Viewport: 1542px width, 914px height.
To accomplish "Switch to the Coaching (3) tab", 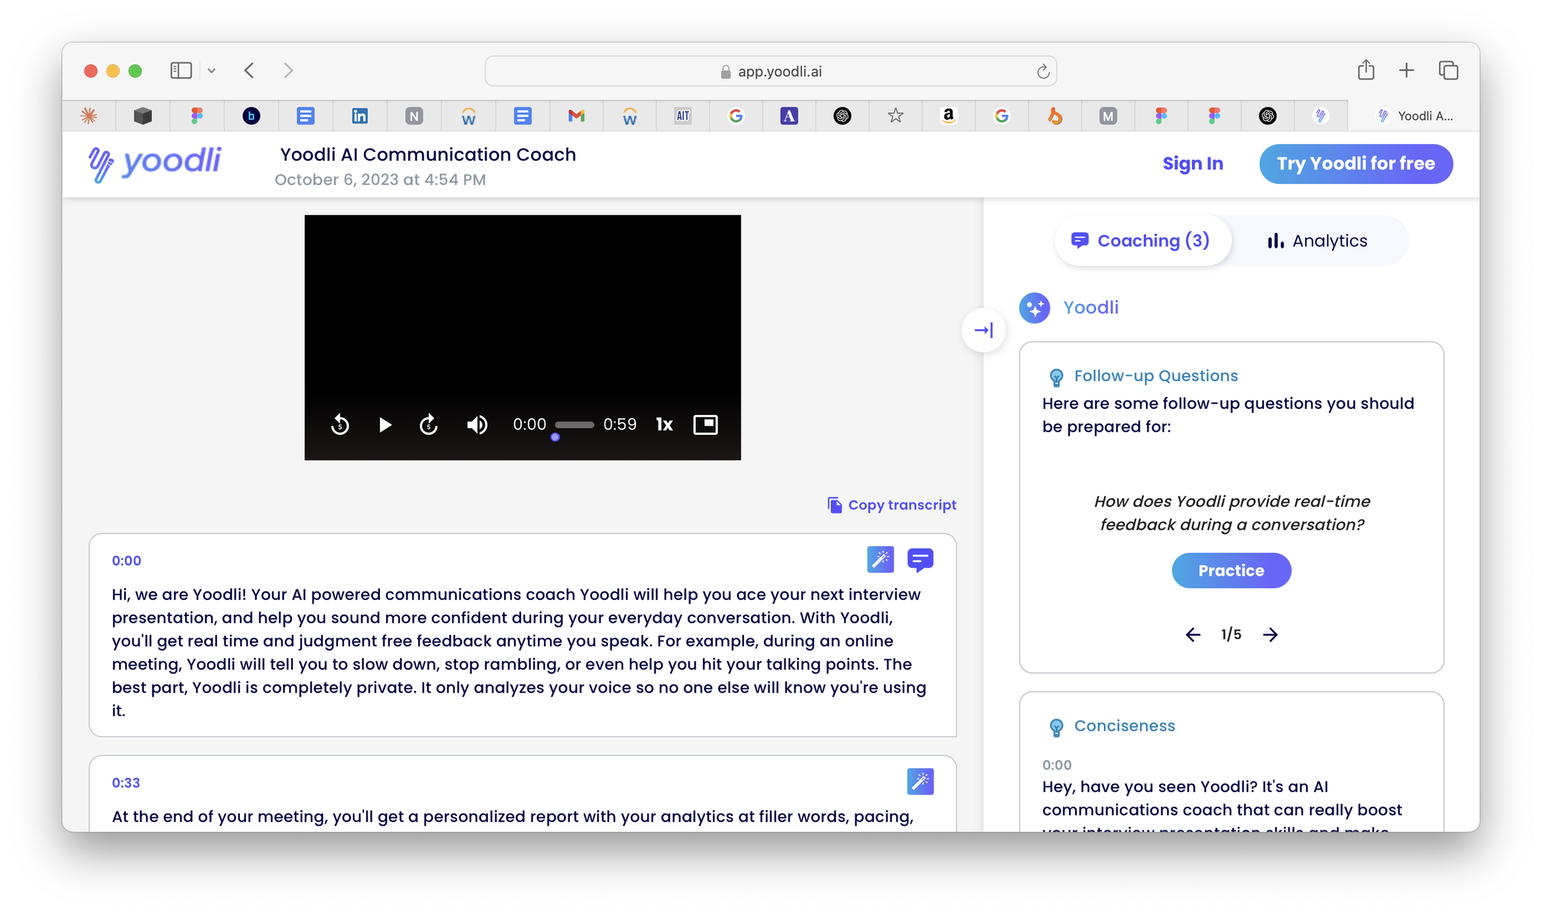I will coord(1143,241).
